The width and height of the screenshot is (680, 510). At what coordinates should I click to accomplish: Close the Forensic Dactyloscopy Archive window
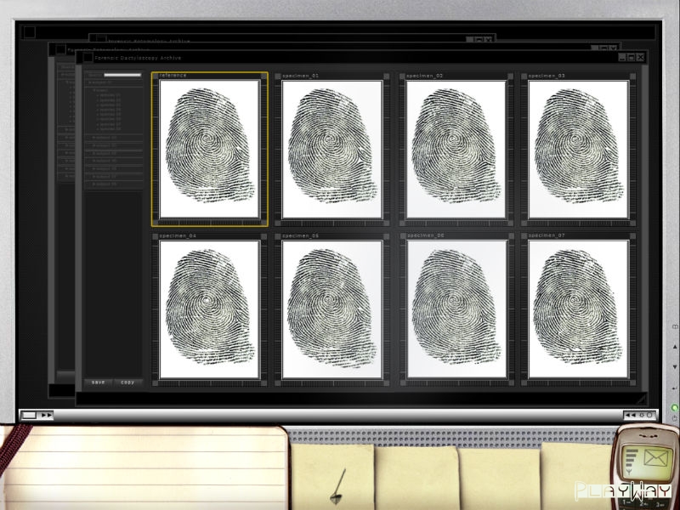[x=640, y=57]
